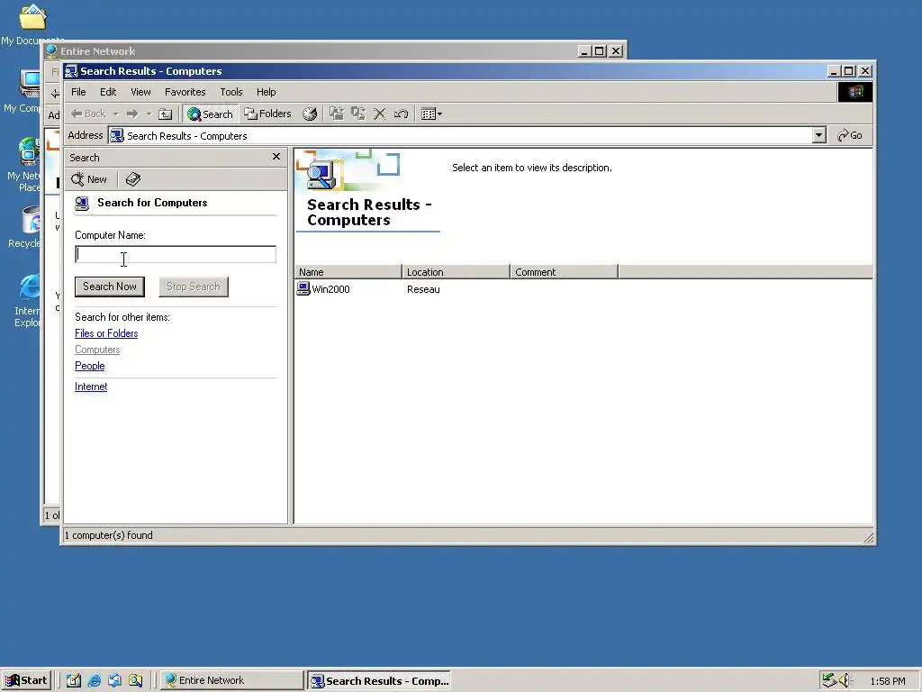Switch to Entire Network taskbar button
This screenshot has height=692, width=922.
coord(231,681)
